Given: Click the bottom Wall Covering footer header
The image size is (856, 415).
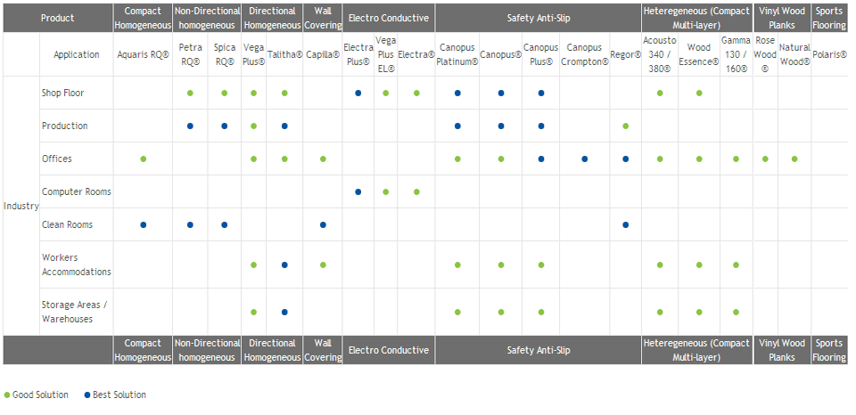Looking at the screenshot, I should 323,350.
